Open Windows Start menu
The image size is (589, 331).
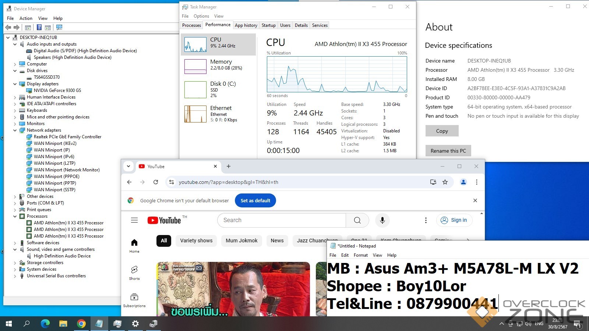[9, 324]
